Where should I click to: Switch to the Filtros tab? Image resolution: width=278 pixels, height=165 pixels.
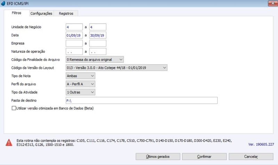pyautogui.click(x=17, y=13)
